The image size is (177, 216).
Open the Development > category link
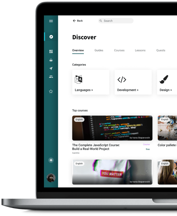(128, 90)
